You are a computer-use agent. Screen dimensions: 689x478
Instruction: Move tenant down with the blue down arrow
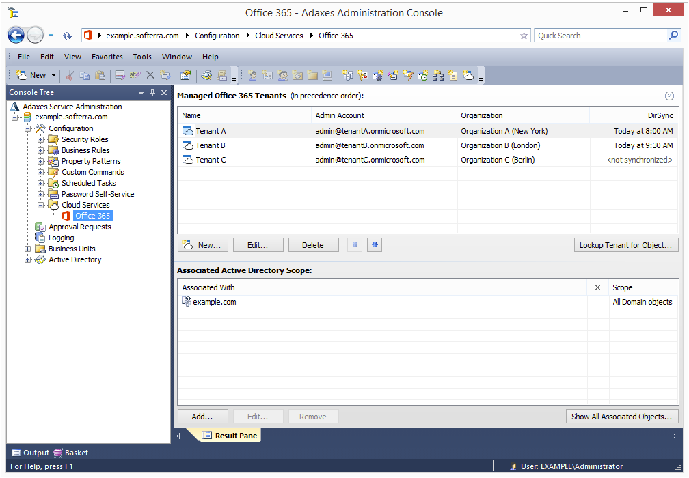(375, 245)
